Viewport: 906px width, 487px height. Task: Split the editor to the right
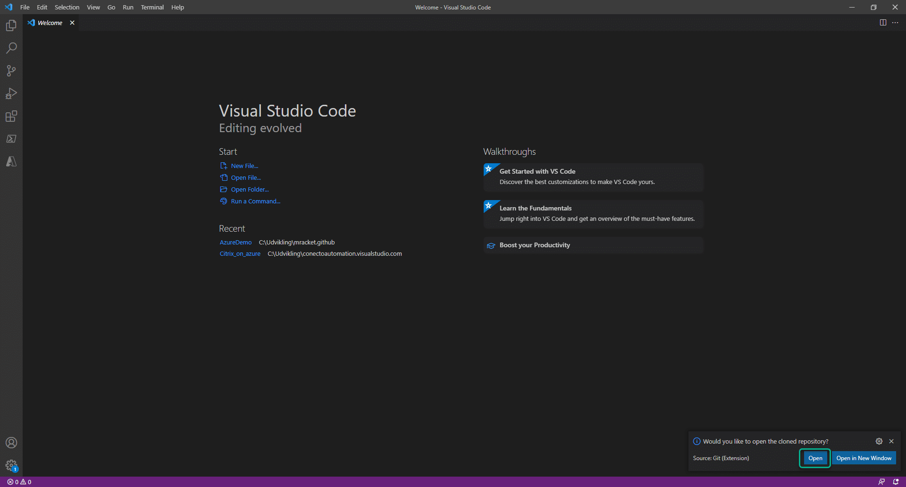point(883,23)
